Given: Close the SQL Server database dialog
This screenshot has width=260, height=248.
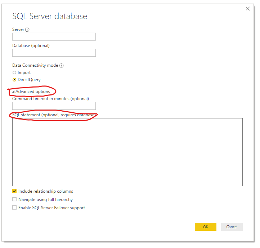Looking at the screenshot, I should [248, 9].
